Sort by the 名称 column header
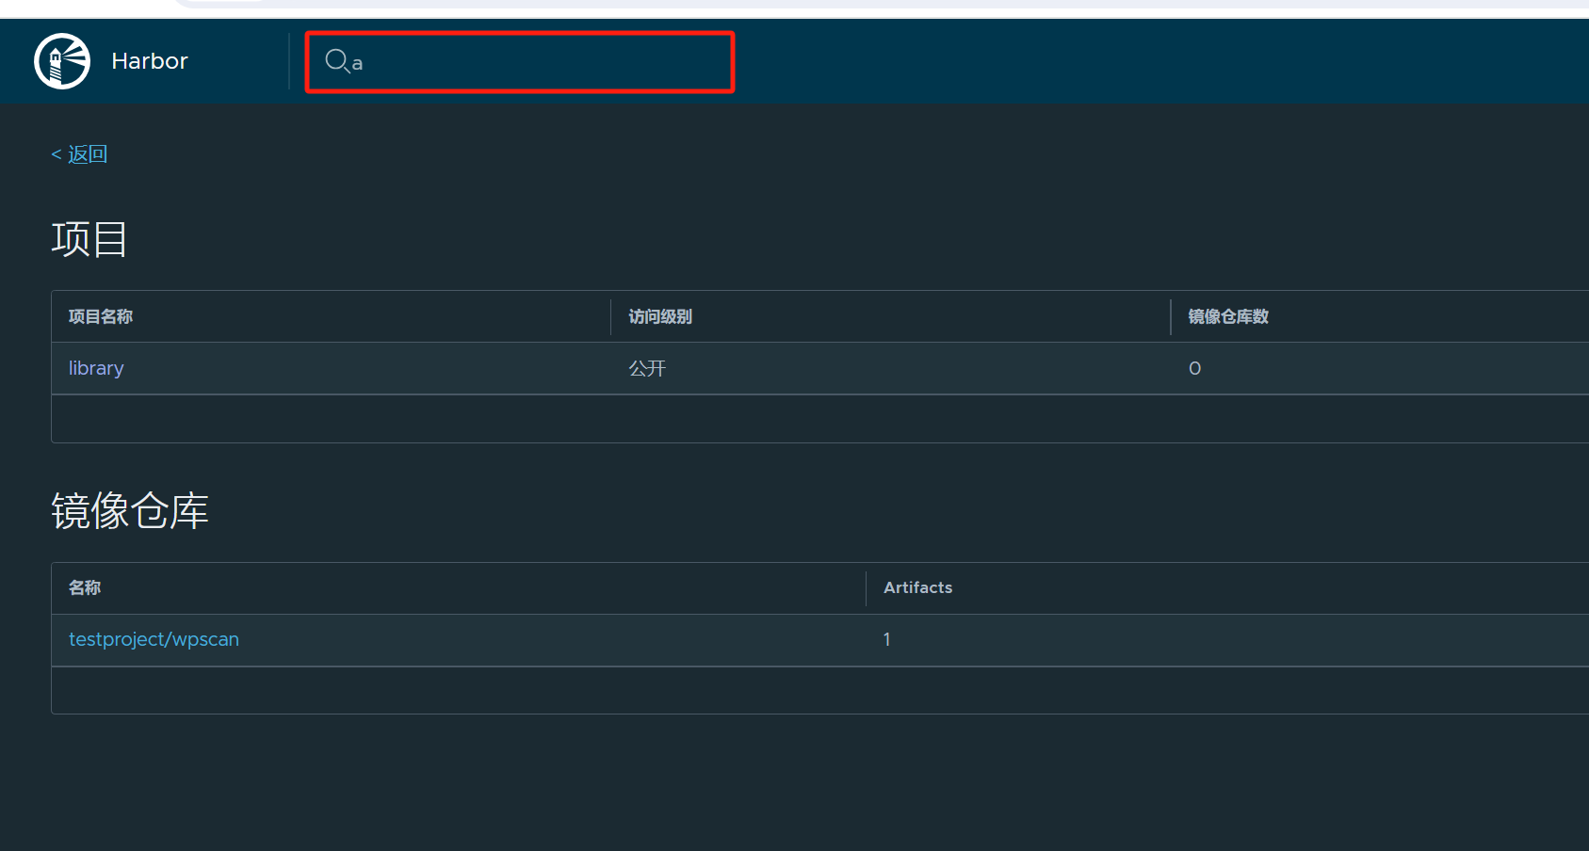Image resolution: width=1589 pixels, height=851 pixels. 85,587
